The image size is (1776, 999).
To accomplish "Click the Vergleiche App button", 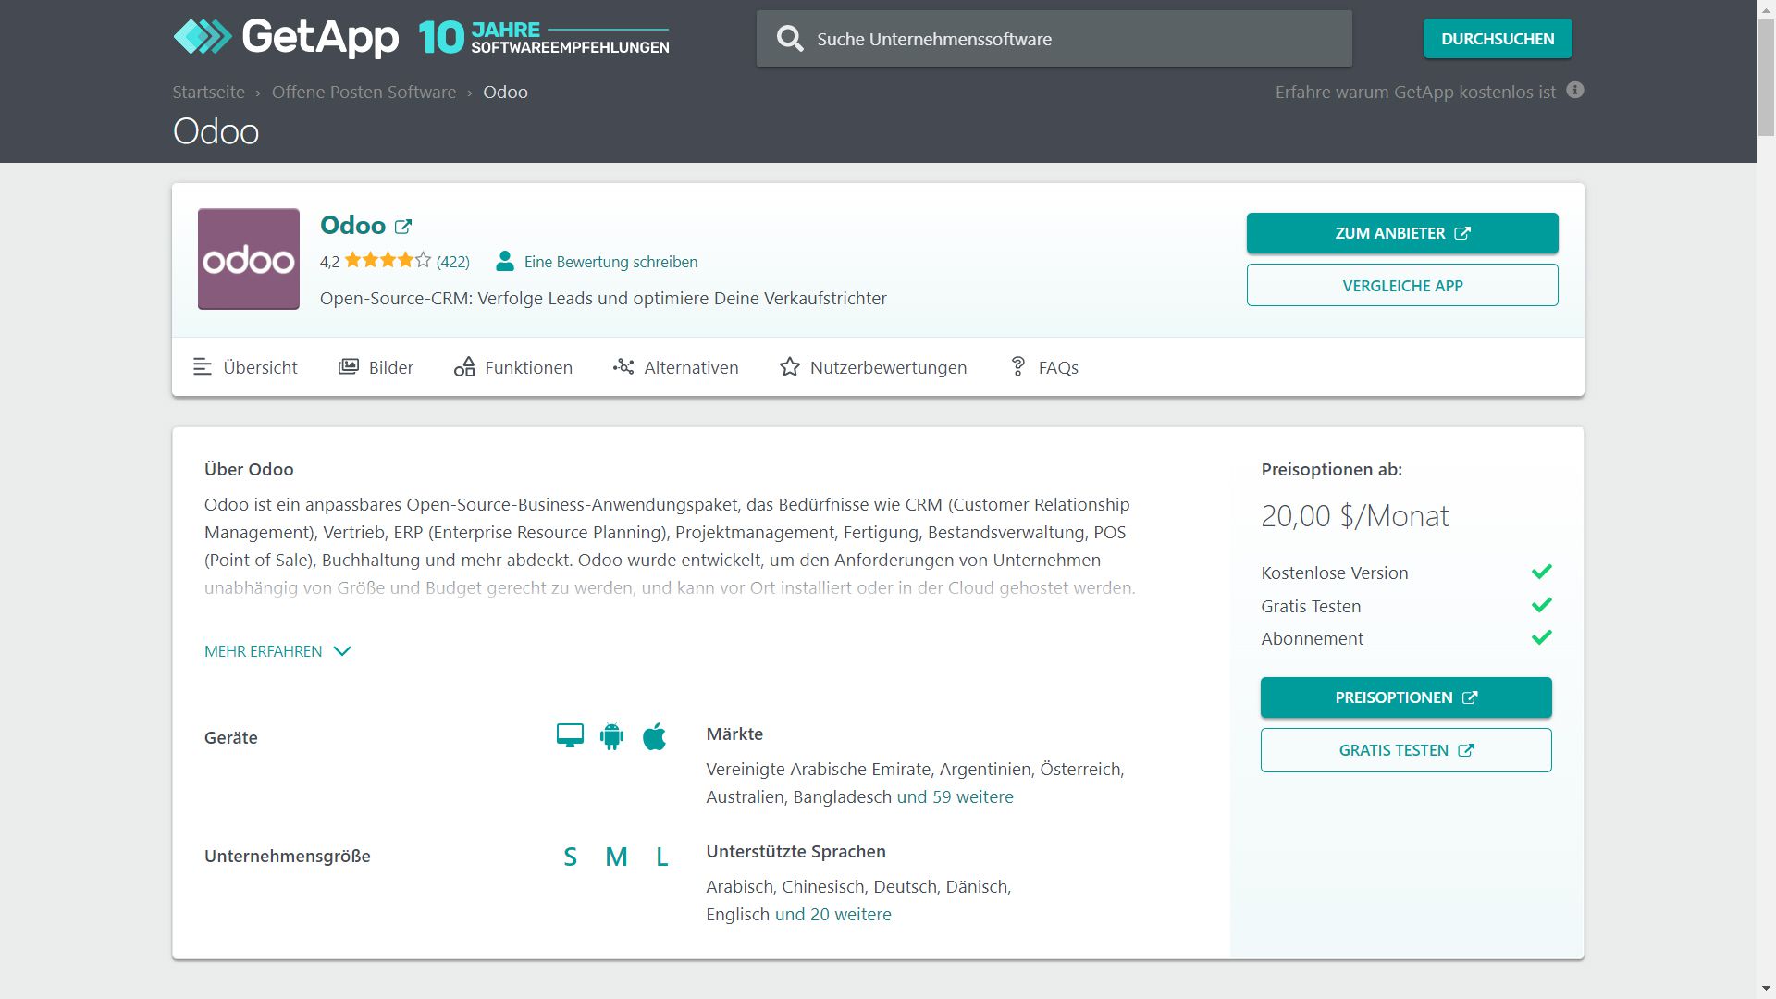I will point(1401,286).
